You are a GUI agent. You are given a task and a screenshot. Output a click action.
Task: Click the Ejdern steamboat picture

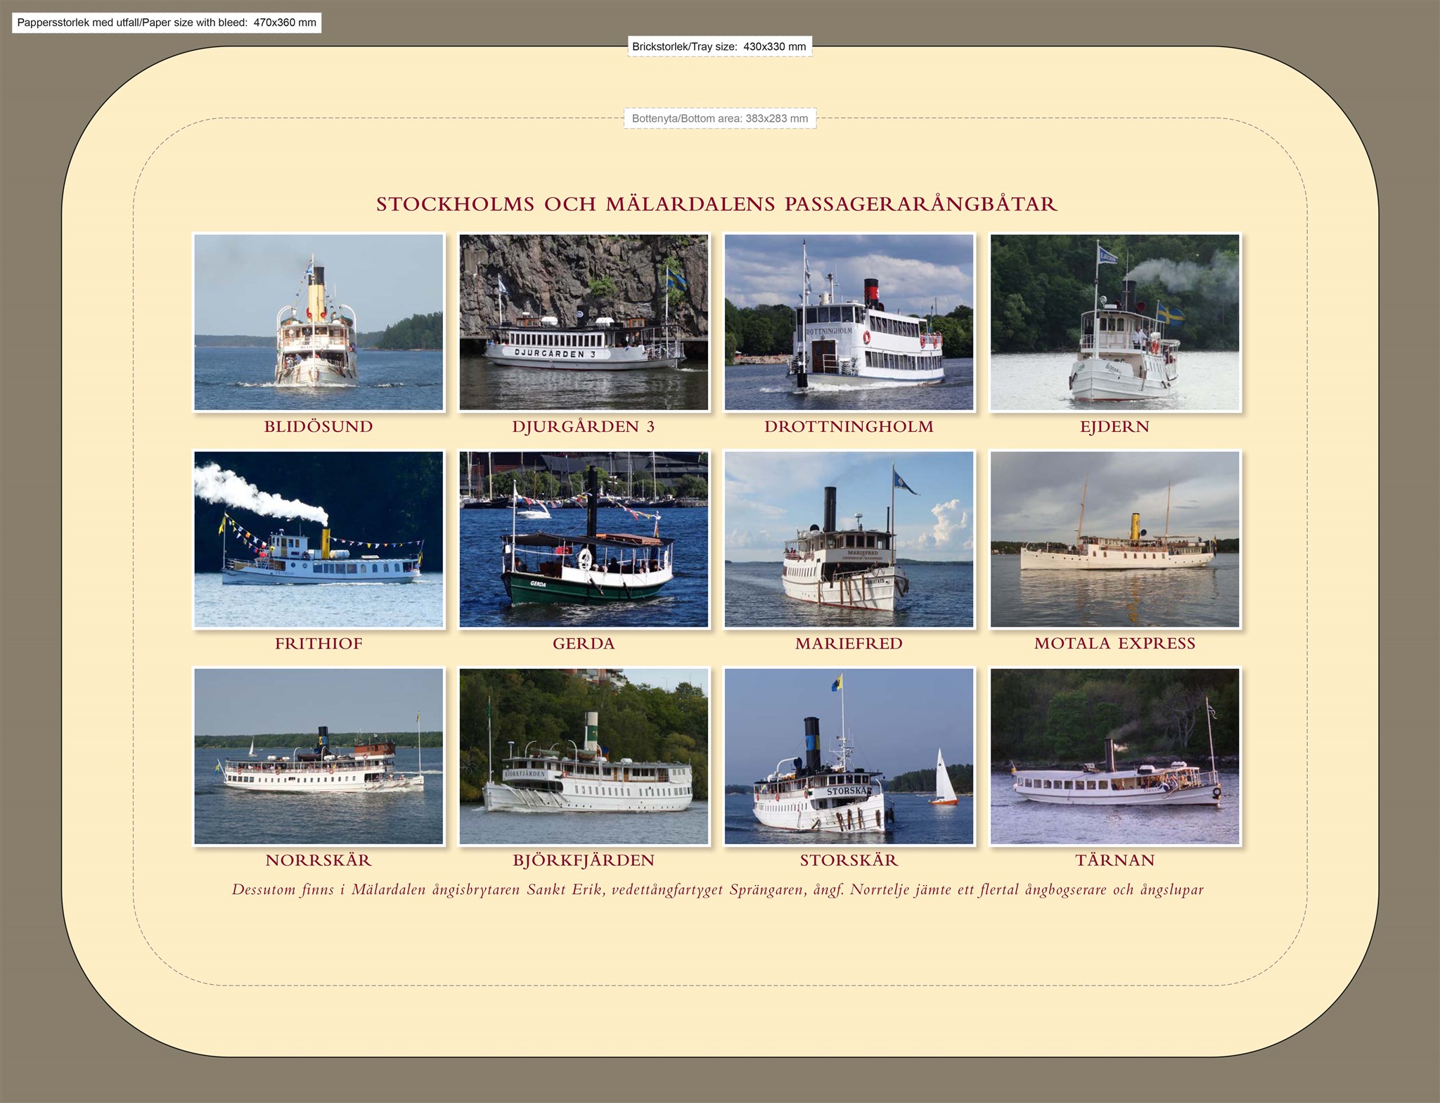(1114, 322)
